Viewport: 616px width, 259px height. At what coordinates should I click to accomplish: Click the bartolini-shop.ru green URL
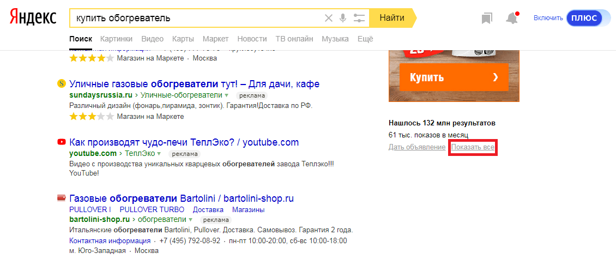tap(99, 219)
